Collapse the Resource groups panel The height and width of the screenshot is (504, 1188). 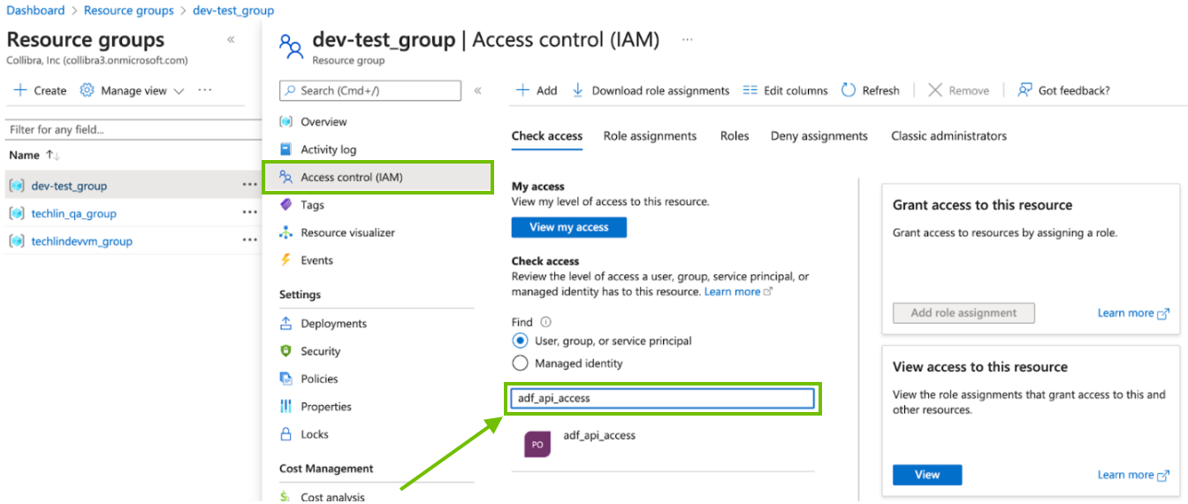coord(231,40)
